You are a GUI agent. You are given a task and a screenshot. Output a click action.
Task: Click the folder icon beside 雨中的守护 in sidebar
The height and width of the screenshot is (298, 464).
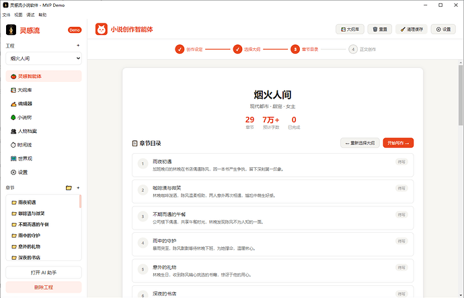click(14, 236)
